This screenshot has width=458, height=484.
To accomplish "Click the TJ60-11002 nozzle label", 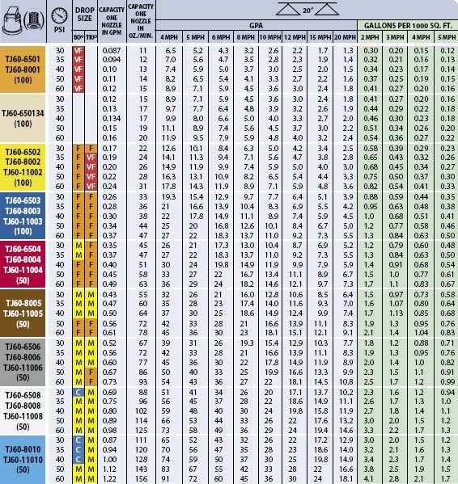I will (x=23, y=172).
